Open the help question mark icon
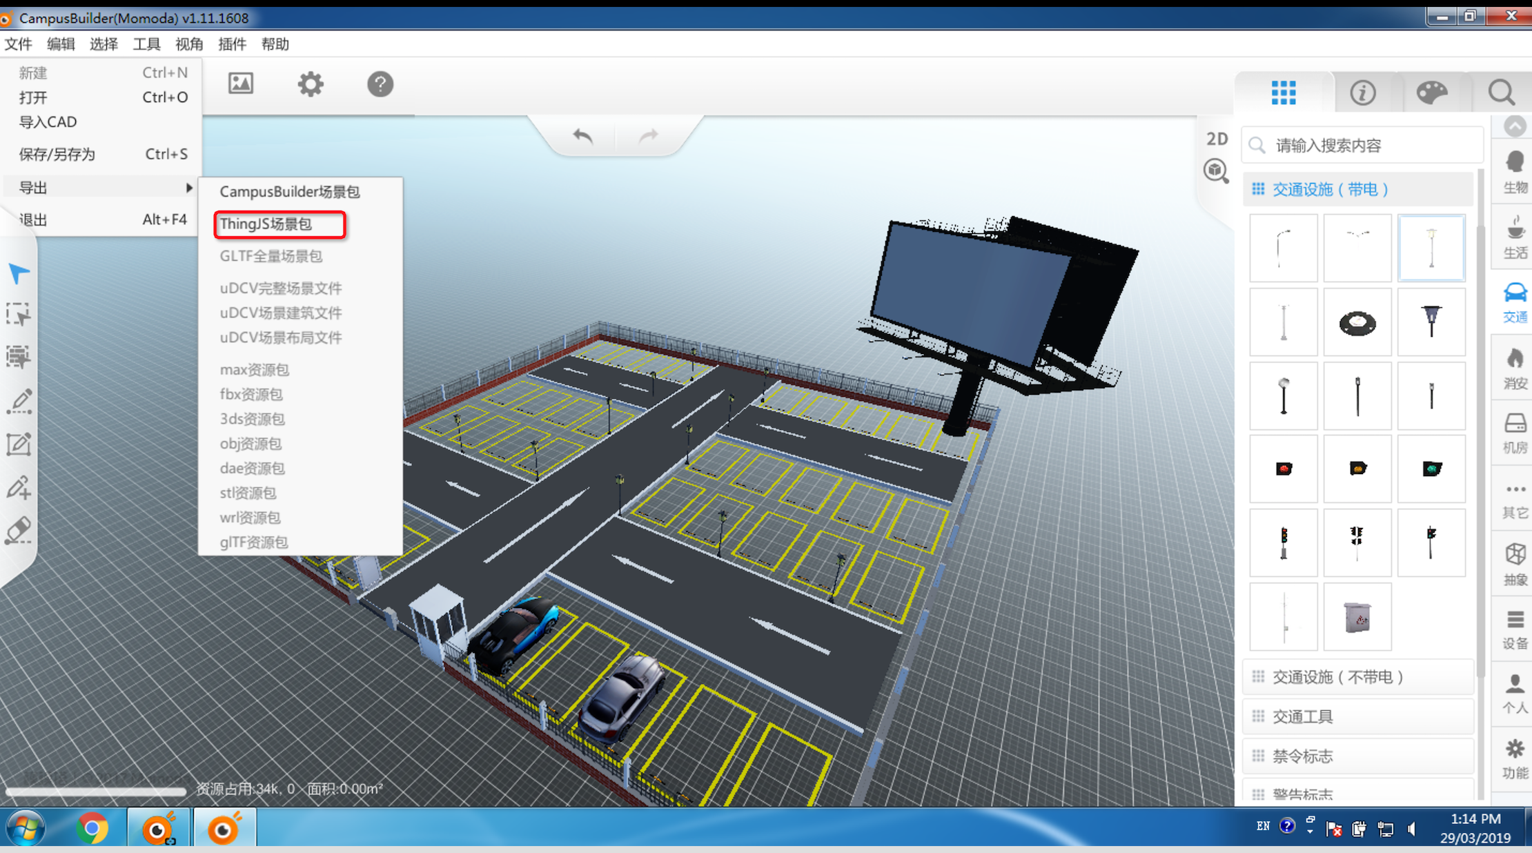The width and height of the screenshot is (1532, 853). [x=380, y=84]
